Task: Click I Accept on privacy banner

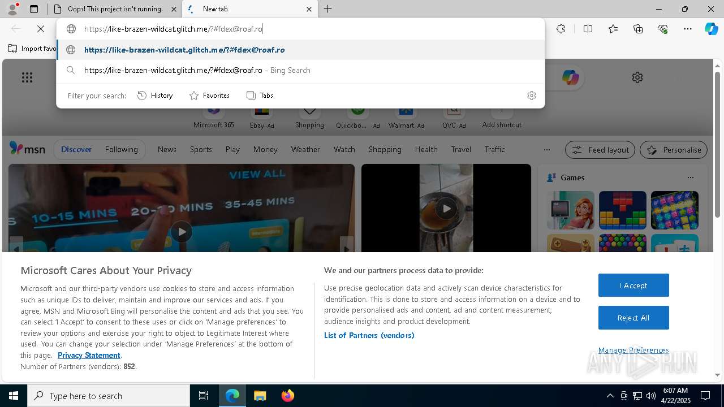Action: pos(633,285)
